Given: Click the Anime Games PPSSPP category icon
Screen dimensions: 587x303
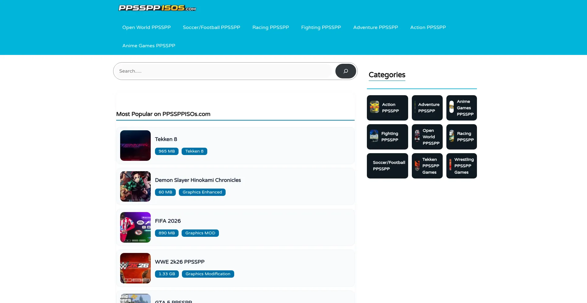Looking at the screenshot, I should coord(452,107).
